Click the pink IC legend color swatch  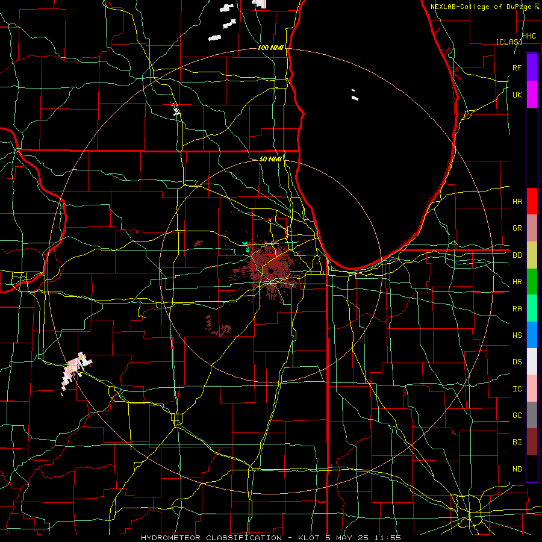coord(532,388)
